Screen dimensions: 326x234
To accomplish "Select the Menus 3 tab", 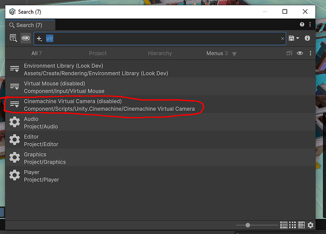I will click(x=217, y=53).
